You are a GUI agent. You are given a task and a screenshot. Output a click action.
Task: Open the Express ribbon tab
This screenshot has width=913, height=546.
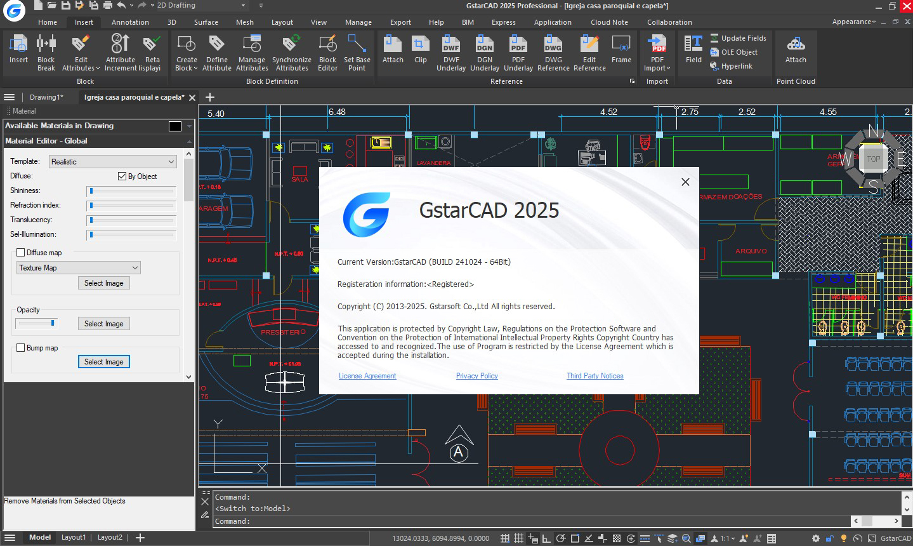click(x=504, y=22)
